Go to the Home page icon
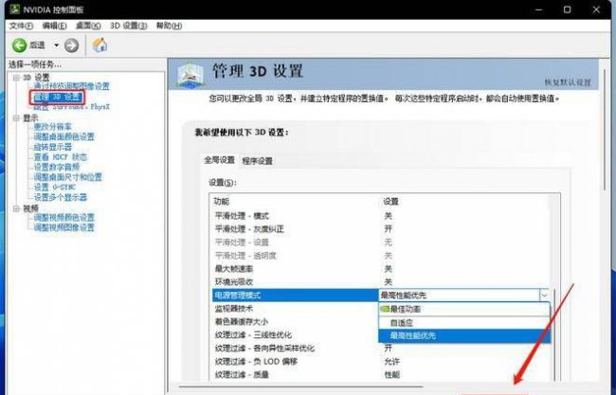The image size is (616, 395). [x=100, y=45]
